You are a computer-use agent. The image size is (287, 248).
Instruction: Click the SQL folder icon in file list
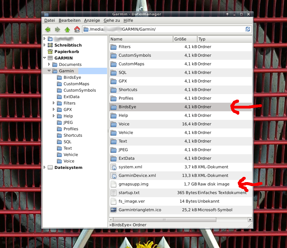114,73
